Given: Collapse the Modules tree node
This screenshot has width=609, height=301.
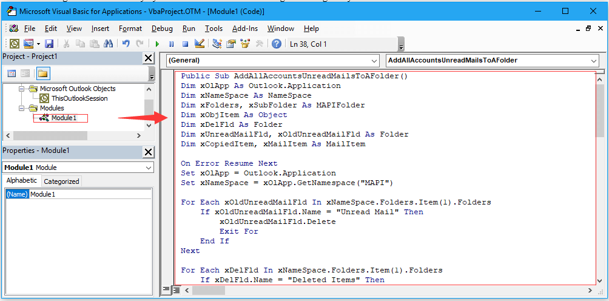Looking at the screenshot, I should (x=22, y=108).
